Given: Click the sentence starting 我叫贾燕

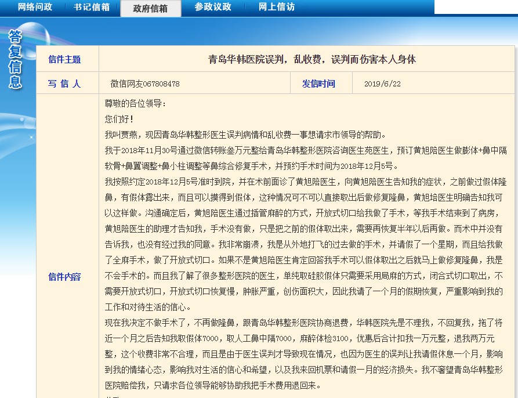Looking at the screenshot, I should click(x=245, y=135).
